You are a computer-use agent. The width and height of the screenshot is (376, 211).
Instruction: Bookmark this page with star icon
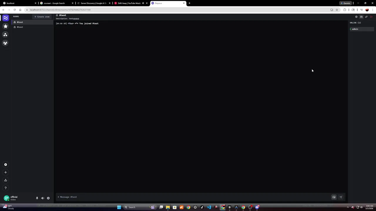(x=337, y=10)
